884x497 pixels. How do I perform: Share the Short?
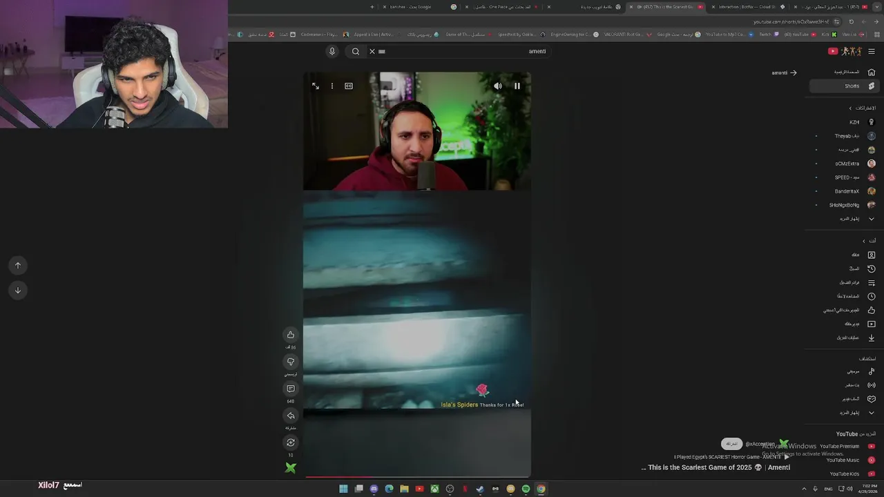291,416
